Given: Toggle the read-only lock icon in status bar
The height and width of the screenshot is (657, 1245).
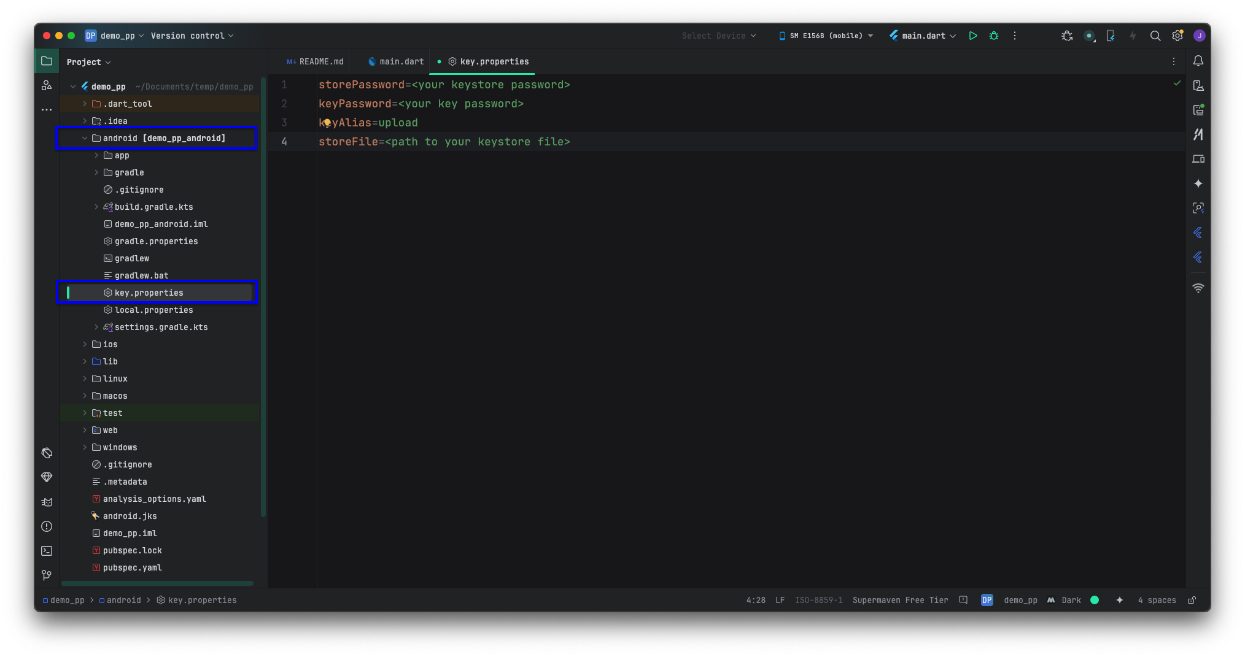Looking at the screenshot, I should tap(1192, 600).
